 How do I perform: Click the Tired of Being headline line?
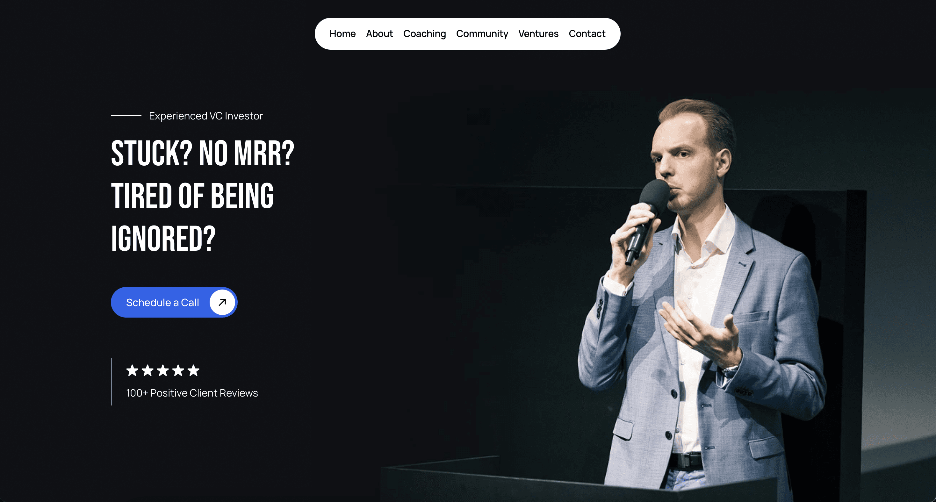192,196
